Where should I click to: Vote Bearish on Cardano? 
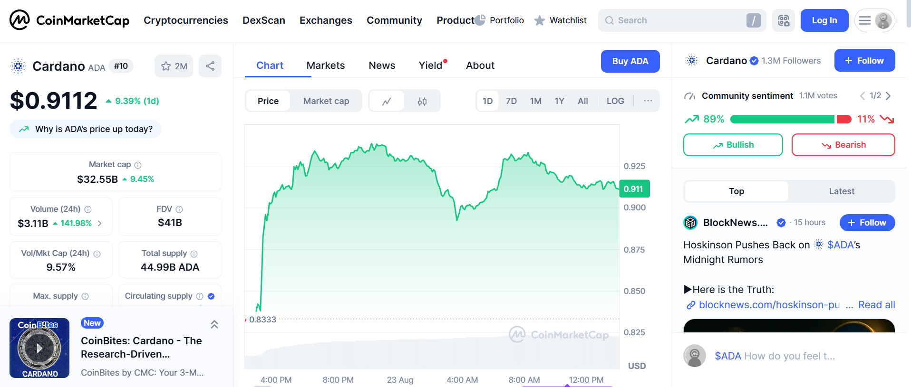coord(843,145)
